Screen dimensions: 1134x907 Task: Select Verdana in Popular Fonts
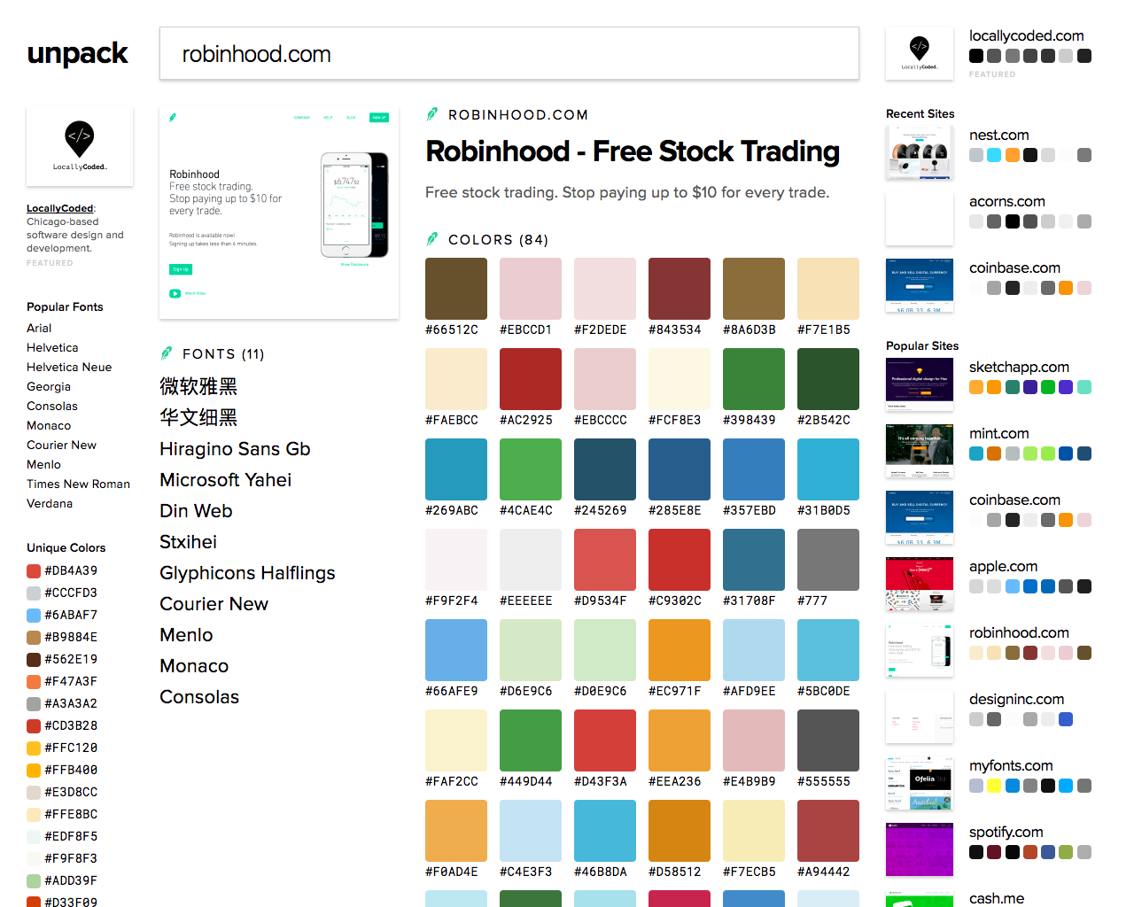pos(50,503)
